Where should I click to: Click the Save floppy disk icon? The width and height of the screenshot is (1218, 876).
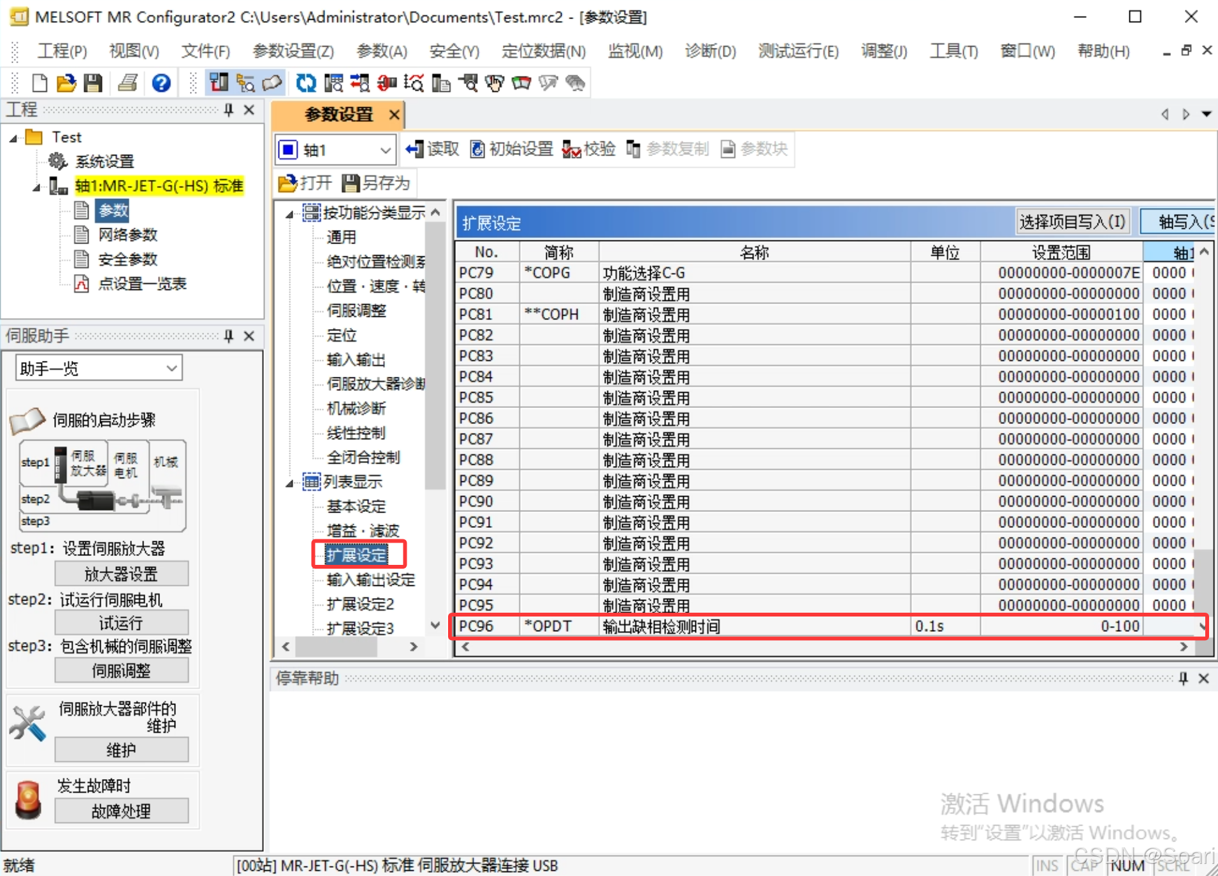[x=93, y=83]
